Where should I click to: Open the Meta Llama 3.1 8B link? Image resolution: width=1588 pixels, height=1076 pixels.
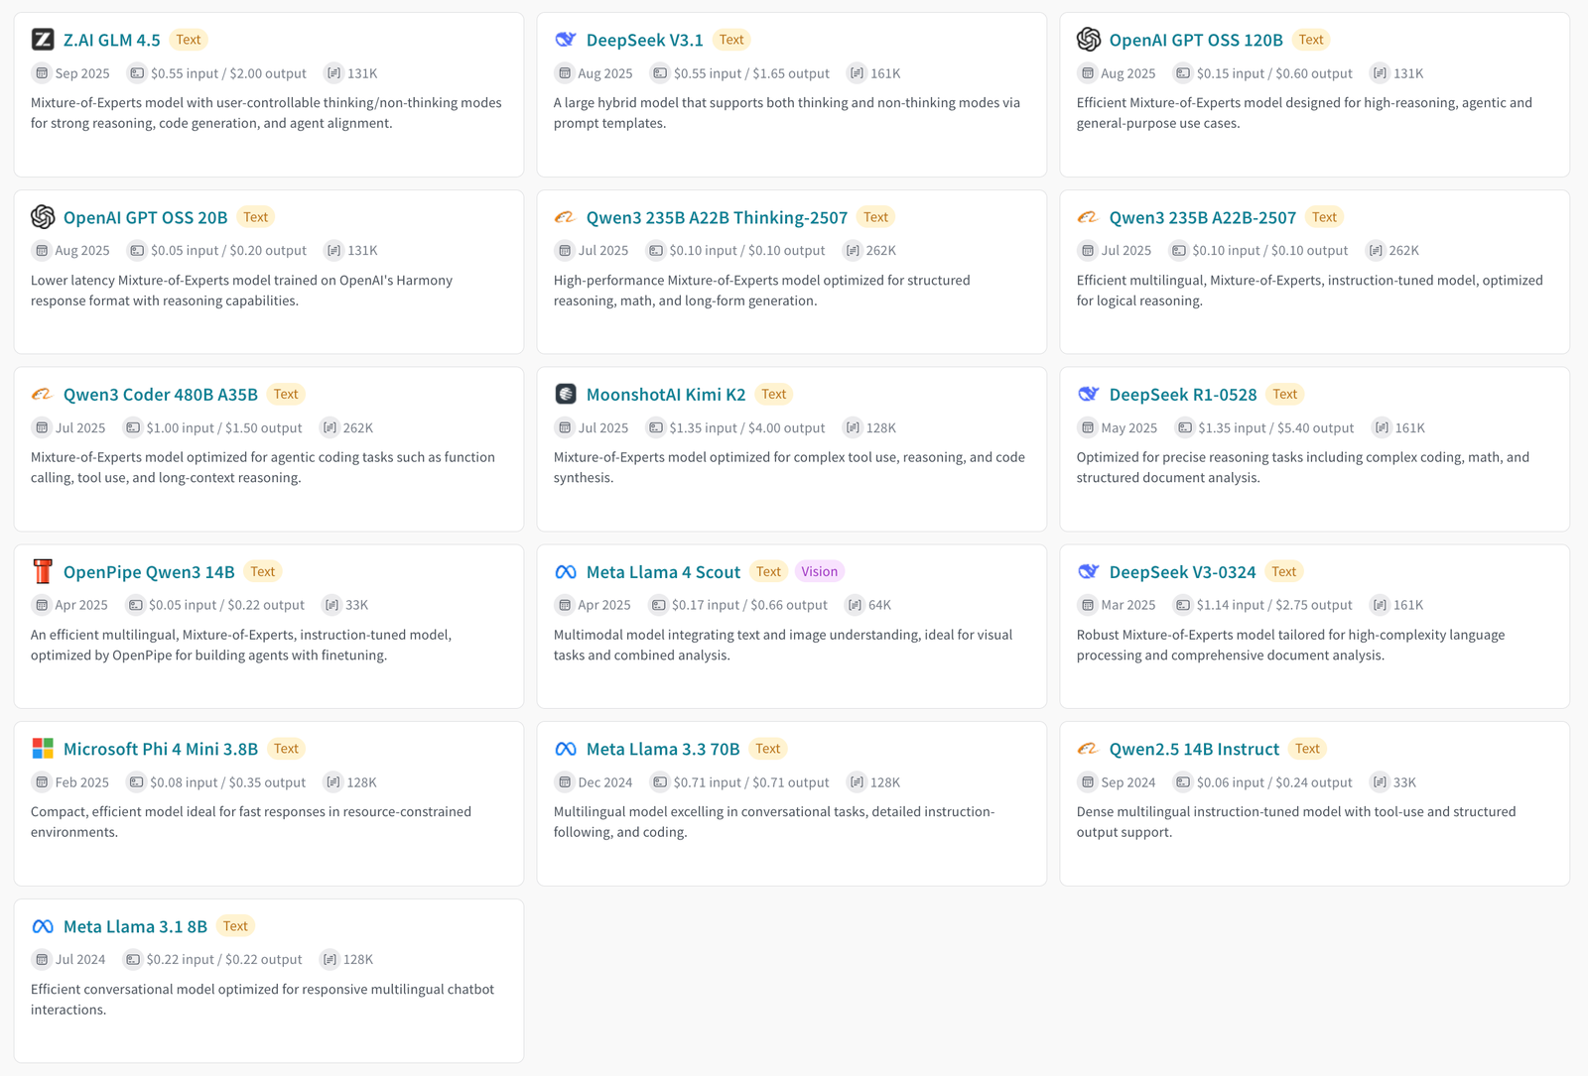pos(135,926)
